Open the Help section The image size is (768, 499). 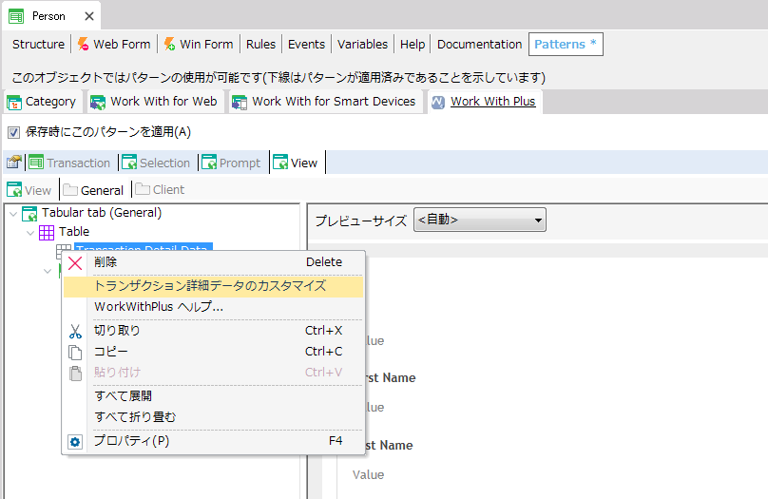pos(413,44)
